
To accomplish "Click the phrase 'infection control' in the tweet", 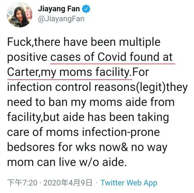I will point(49,87).
